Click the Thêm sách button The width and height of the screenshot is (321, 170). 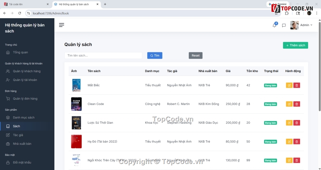coord(295,45)
